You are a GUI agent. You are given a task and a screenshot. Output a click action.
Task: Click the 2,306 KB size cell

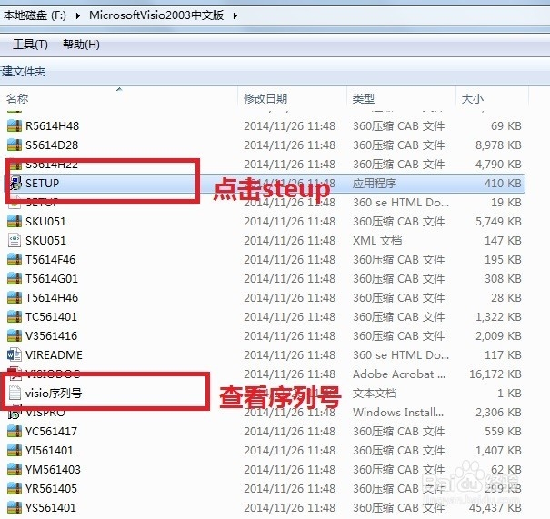click(498, 412)
